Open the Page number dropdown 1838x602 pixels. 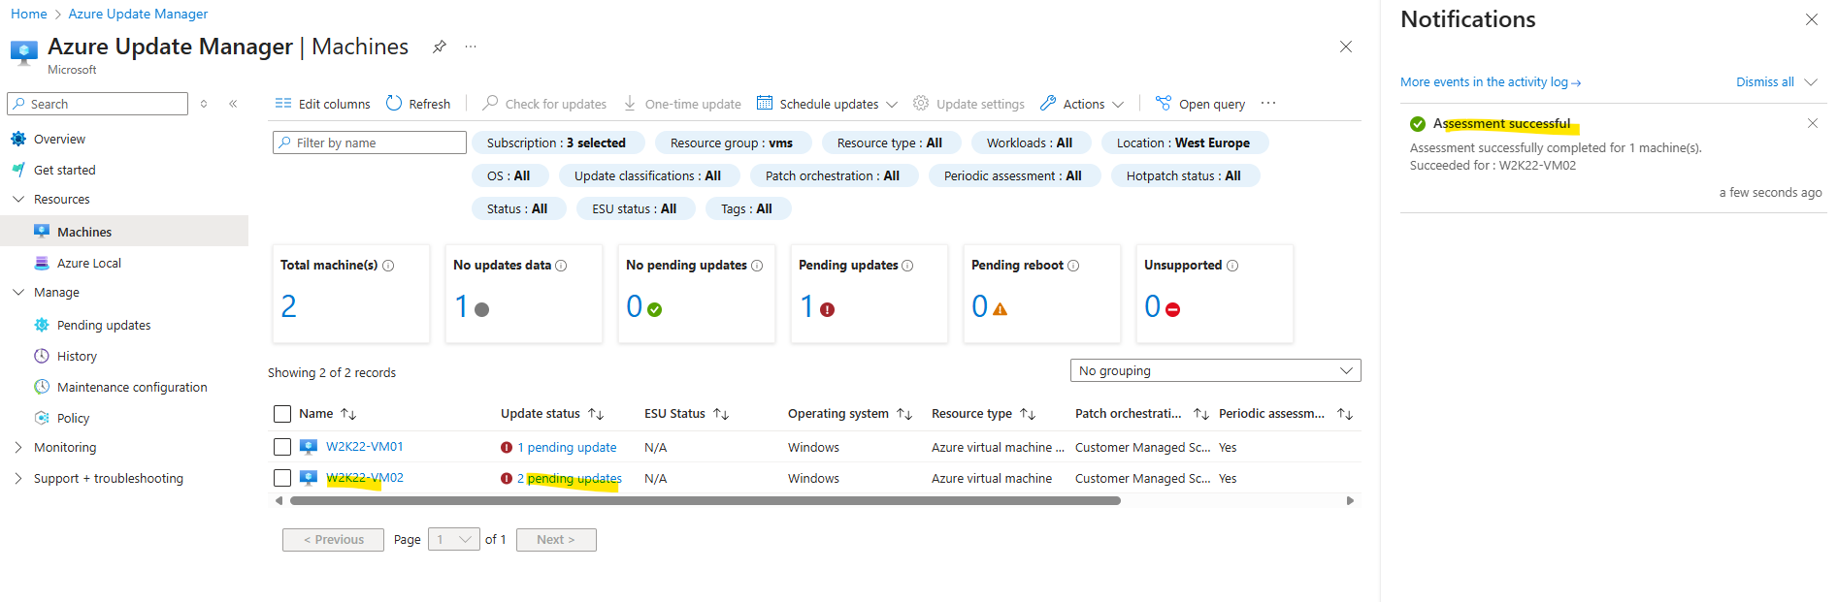[x=454, y=539]
